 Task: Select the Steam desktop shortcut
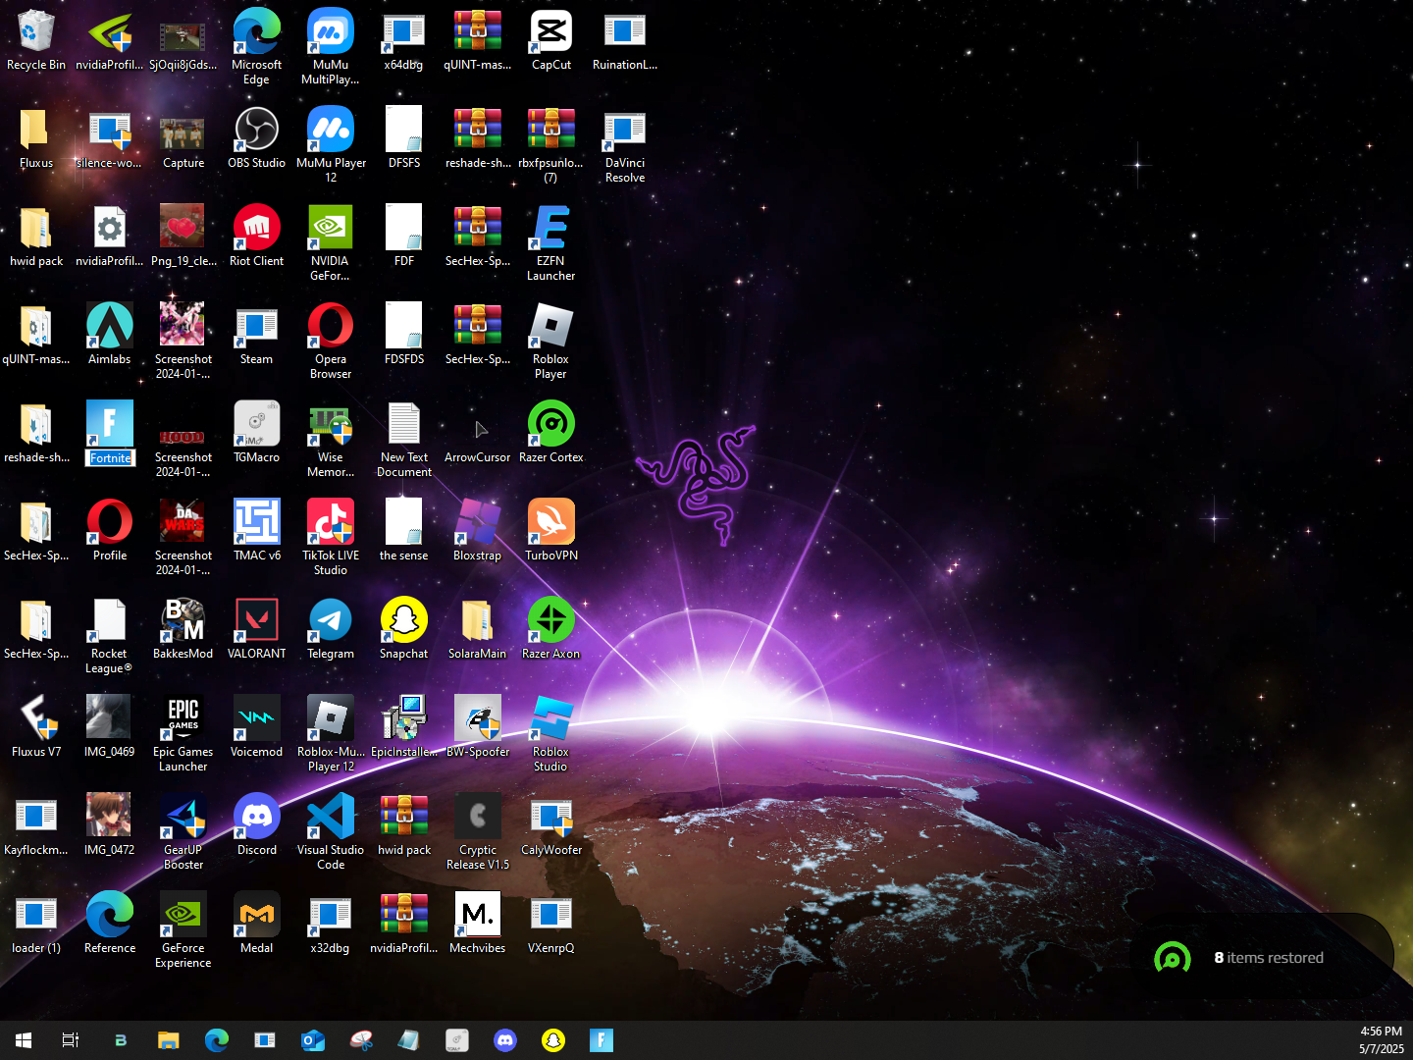coord(257,336)
